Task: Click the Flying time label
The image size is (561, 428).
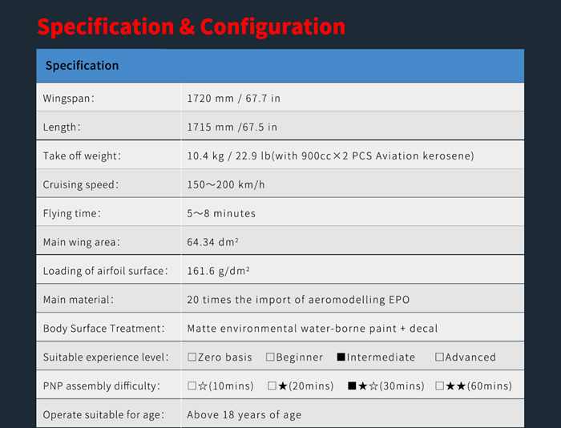Action: point(72,213)
